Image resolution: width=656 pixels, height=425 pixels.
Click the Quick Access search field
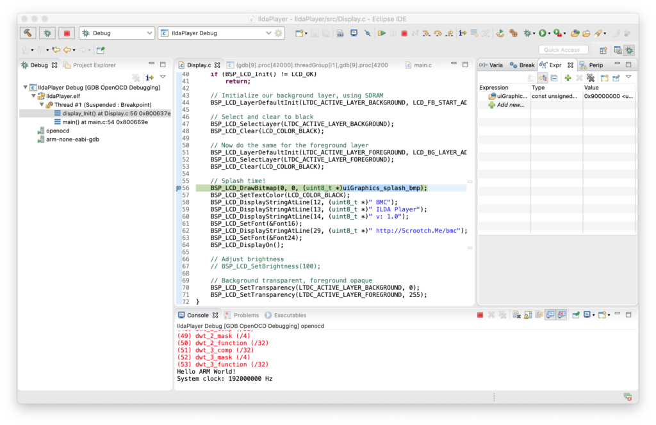coord(562,50)
